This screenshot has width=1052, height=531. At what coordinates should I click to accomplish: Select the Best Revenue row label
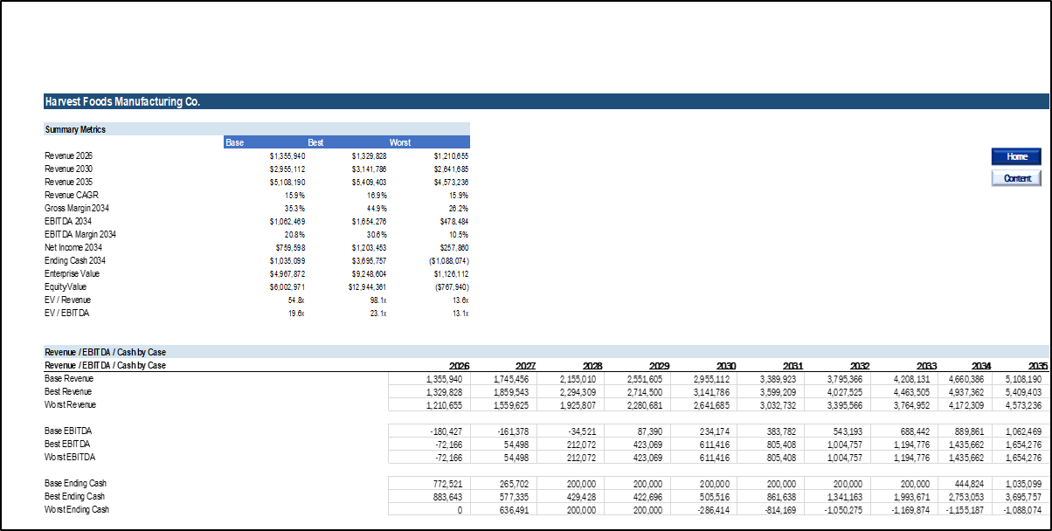coord(69,391)
